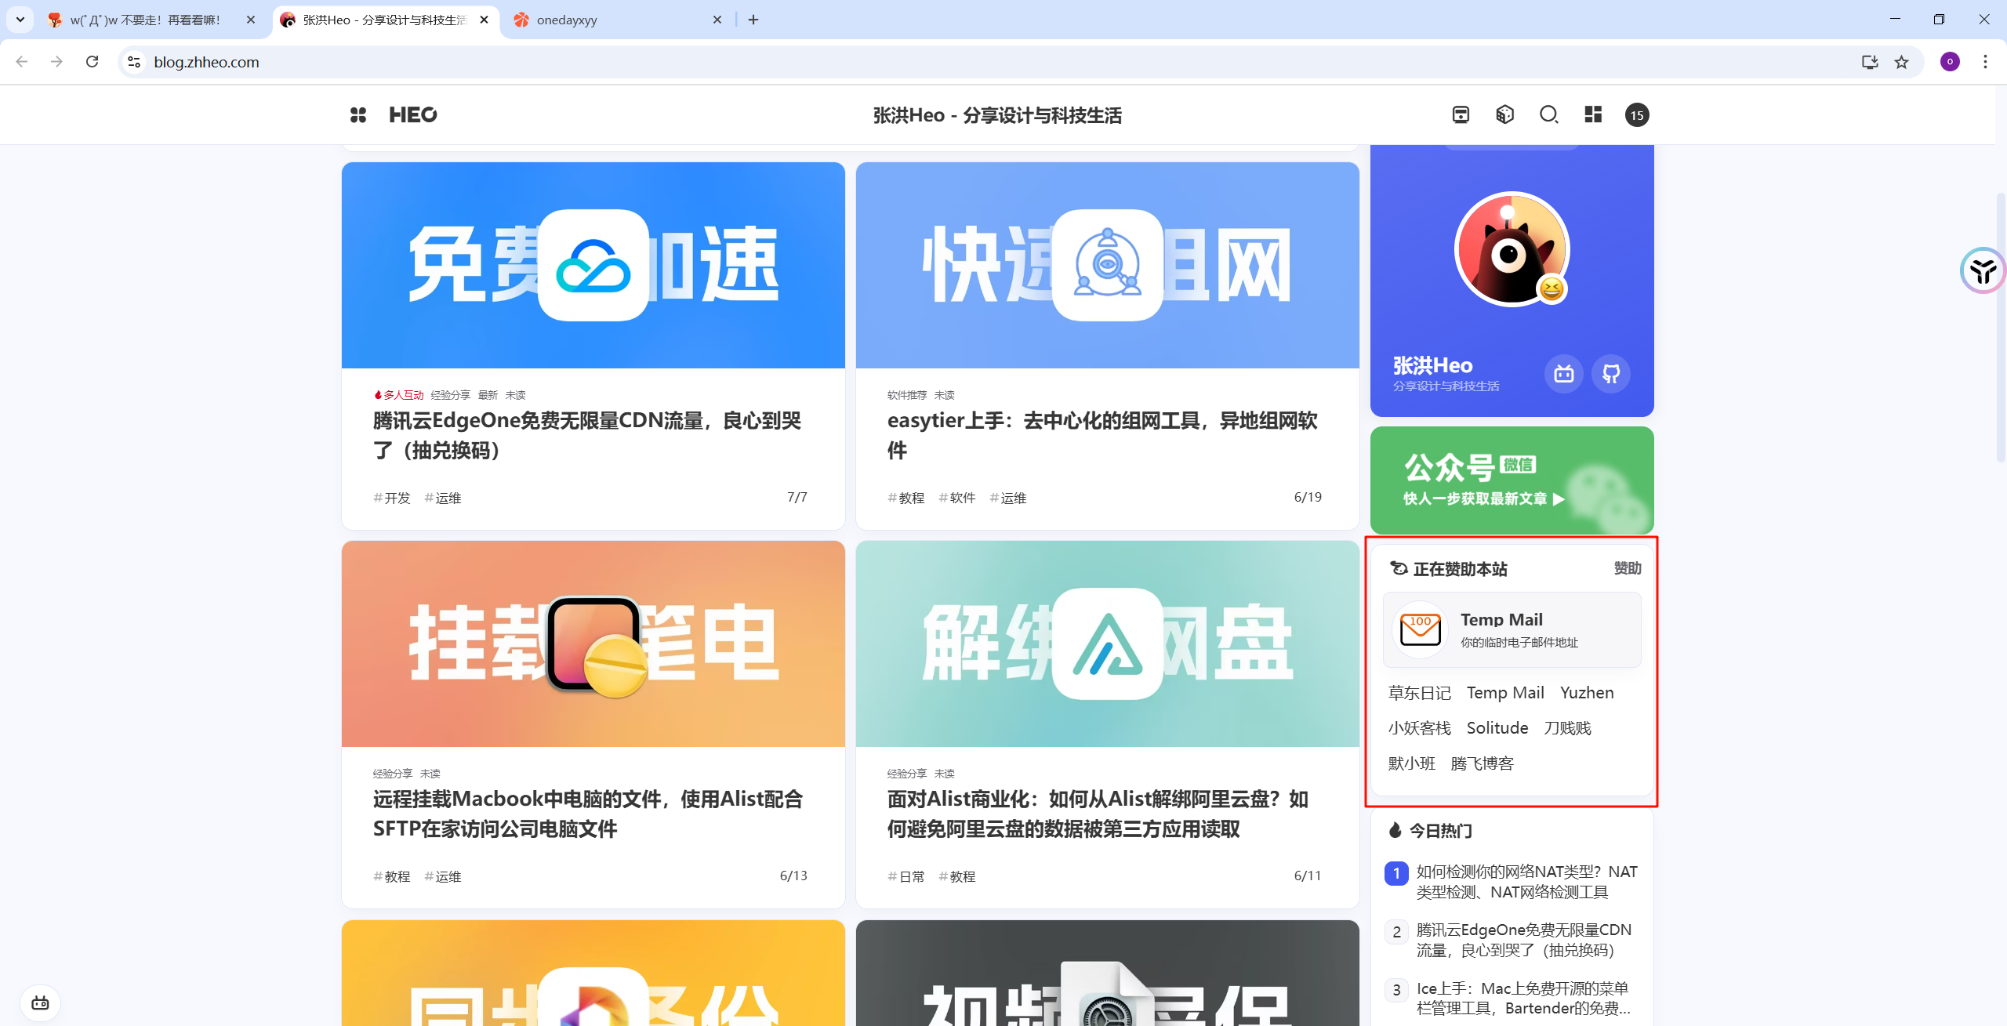Click the 张洪Heo avatar image
The image size is (2007, 1026).
1512,249
